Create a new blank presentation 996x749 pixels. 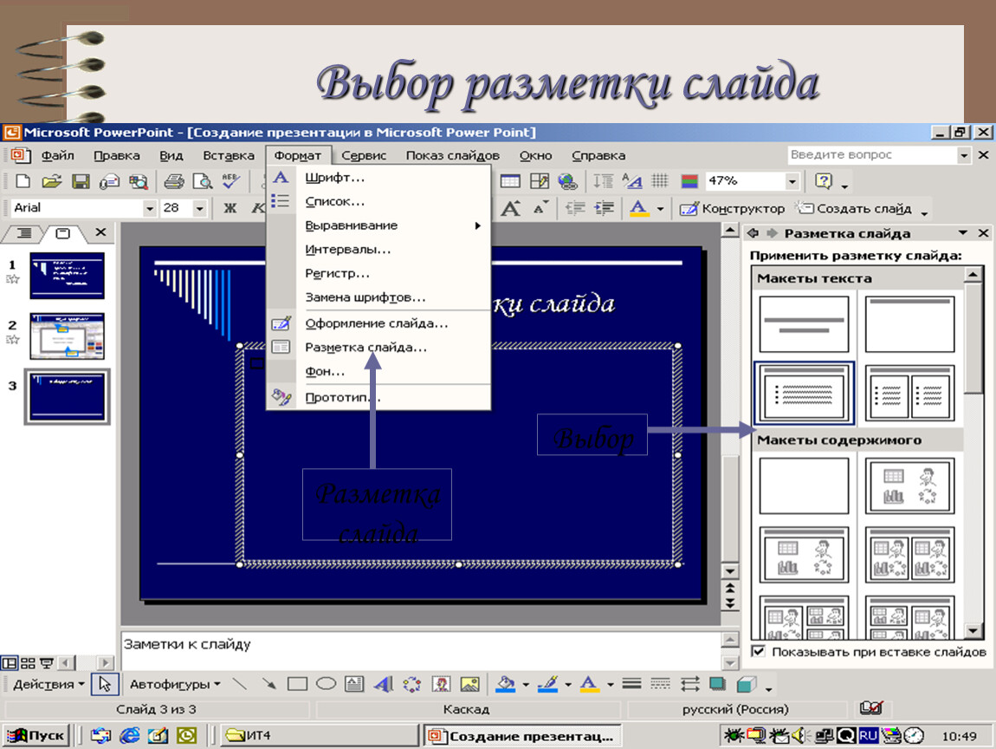click(x=23, y=181)
